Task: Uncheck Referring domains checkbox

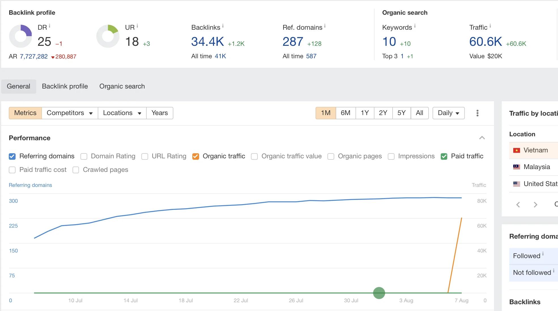Action: click(x=12, y=156)
